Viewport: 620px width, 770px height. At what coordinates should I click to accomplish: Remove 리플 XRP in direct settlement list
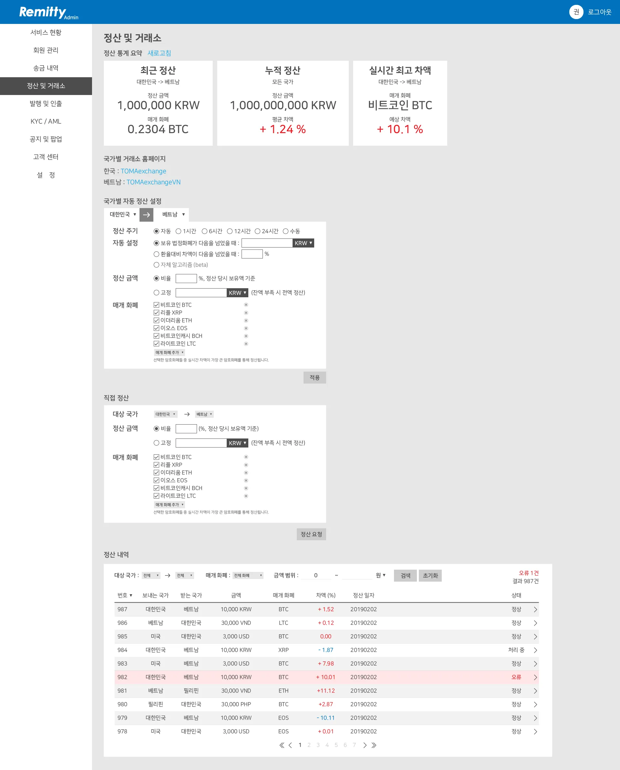[246, 465]
